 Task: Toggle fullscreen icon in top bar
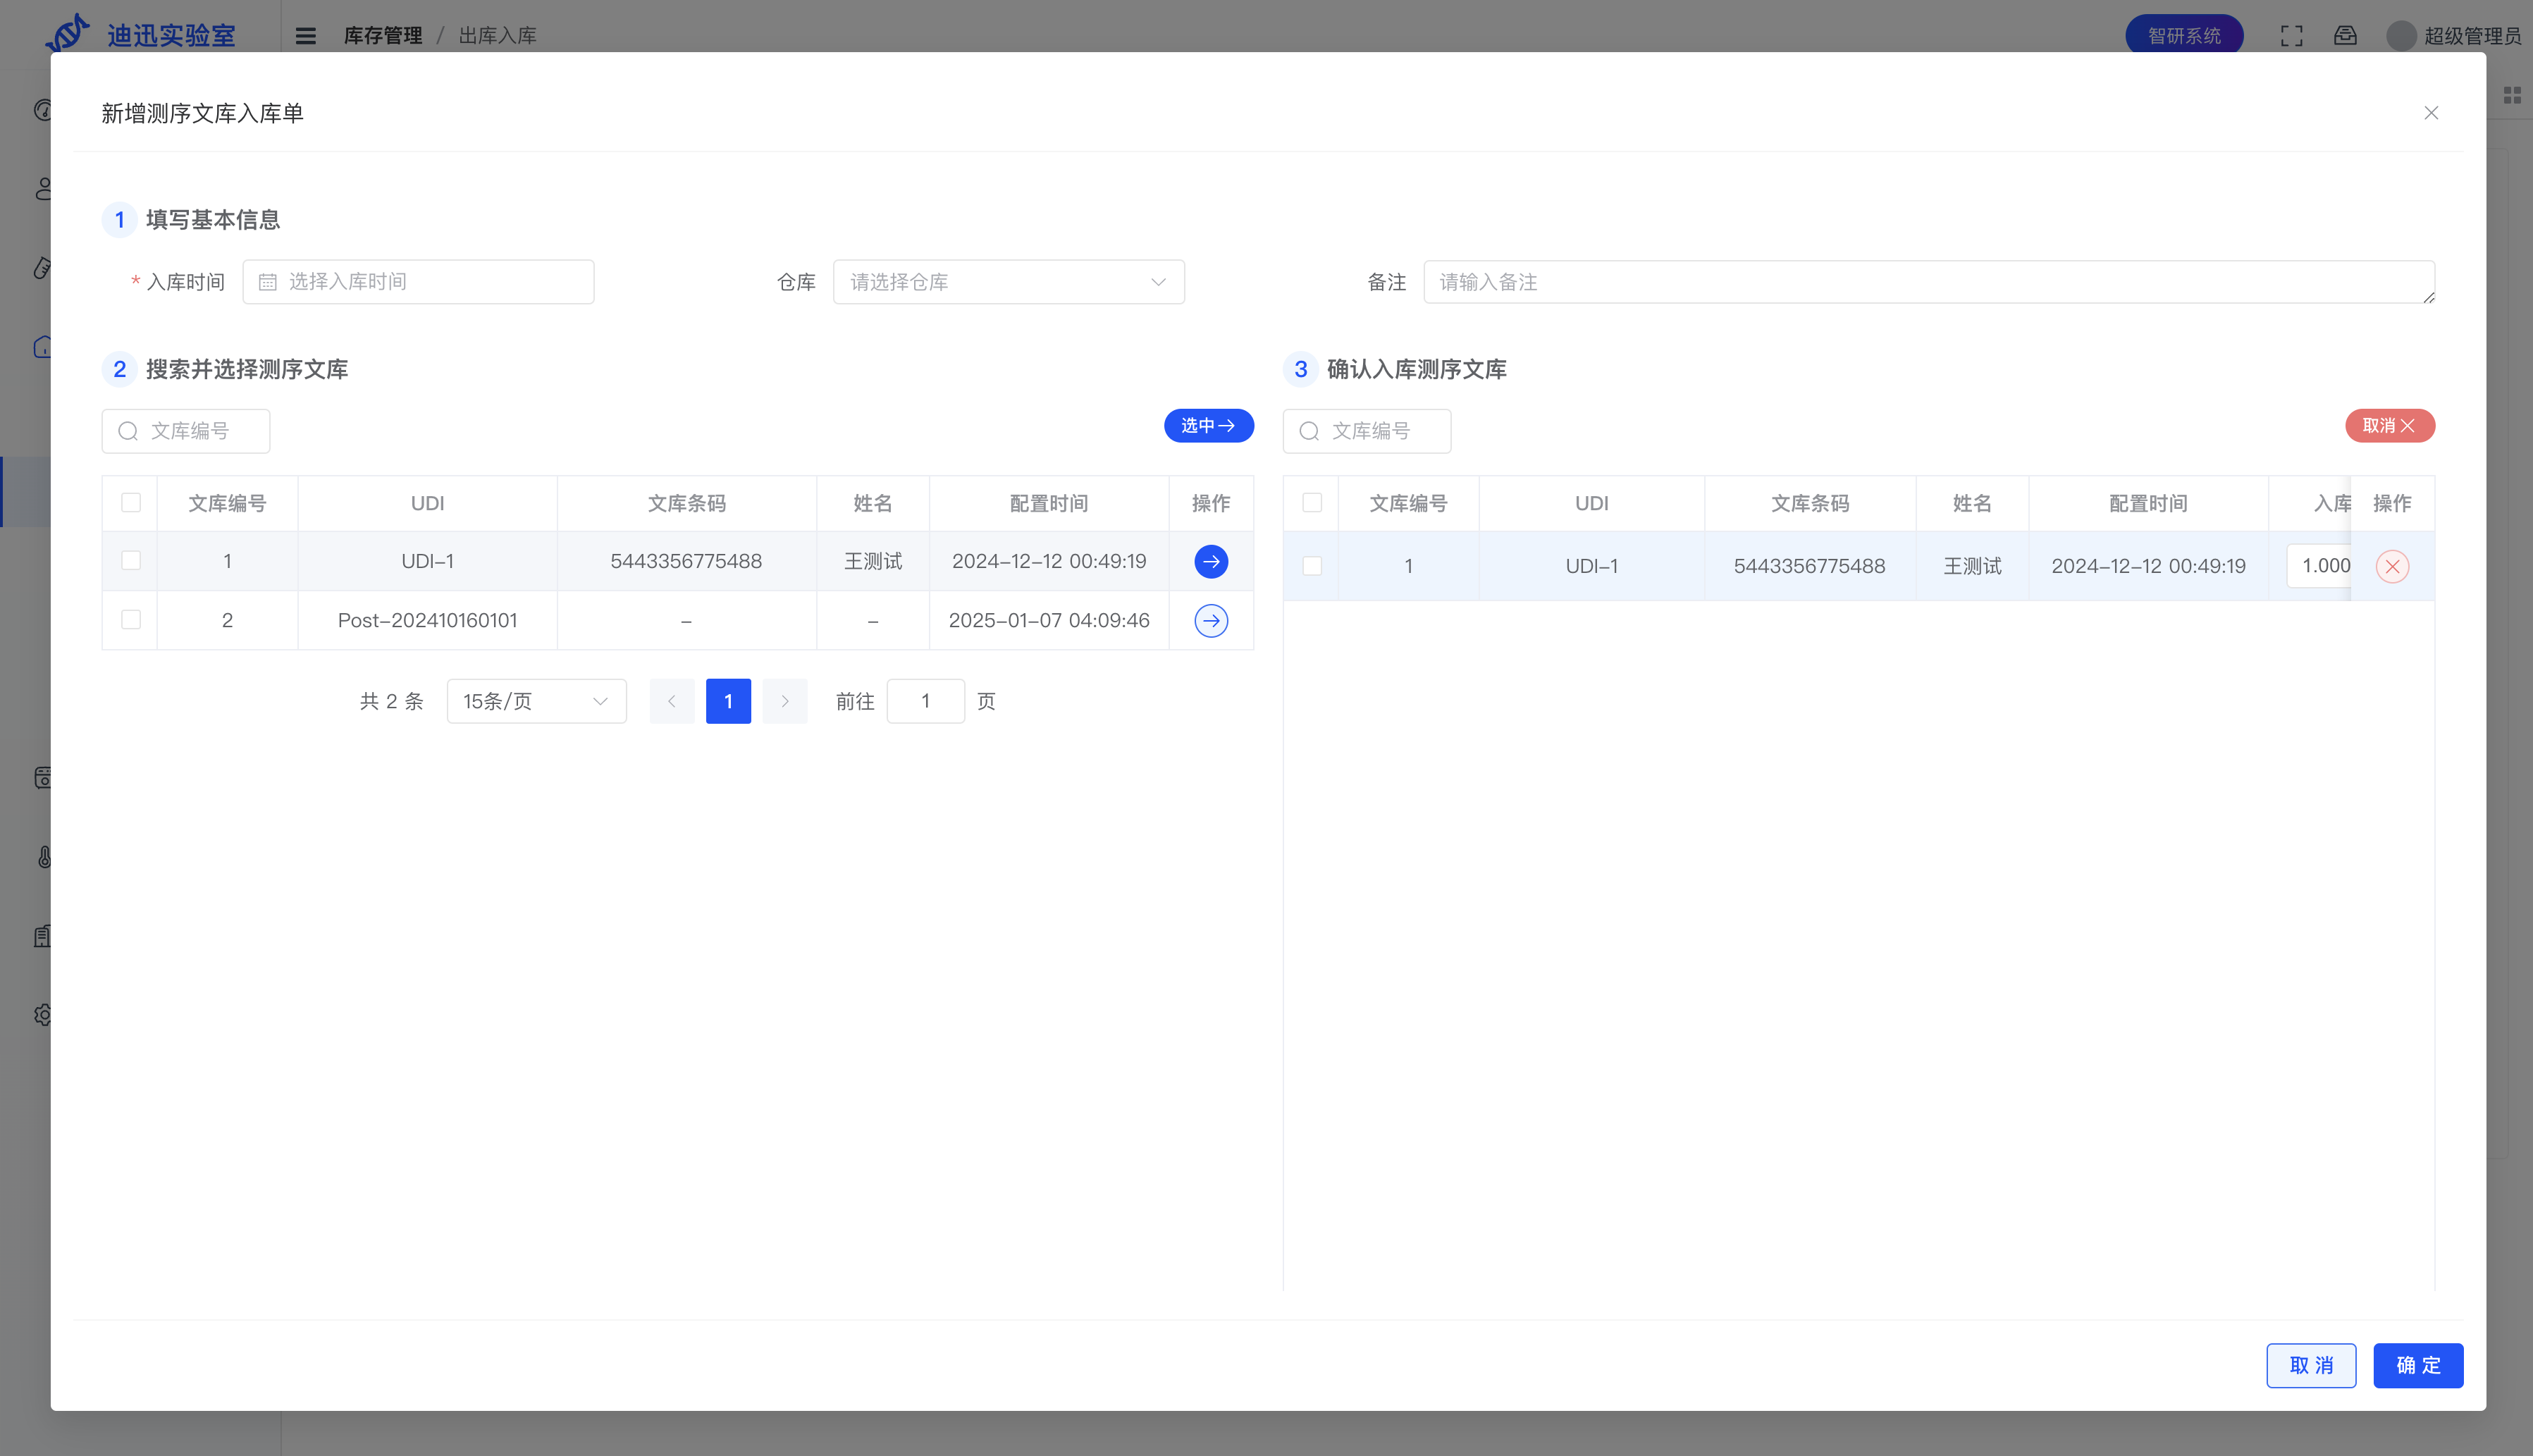click(2291, 36)
